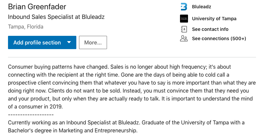The height and width of the screenshot is (139, 263).
Task: Click the connections people icon
Action: [184, 38]
